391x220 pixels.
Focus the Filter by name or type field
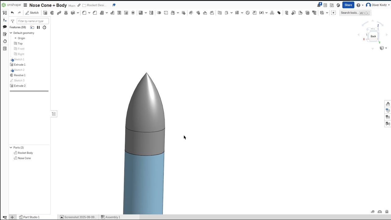(33, 21)
